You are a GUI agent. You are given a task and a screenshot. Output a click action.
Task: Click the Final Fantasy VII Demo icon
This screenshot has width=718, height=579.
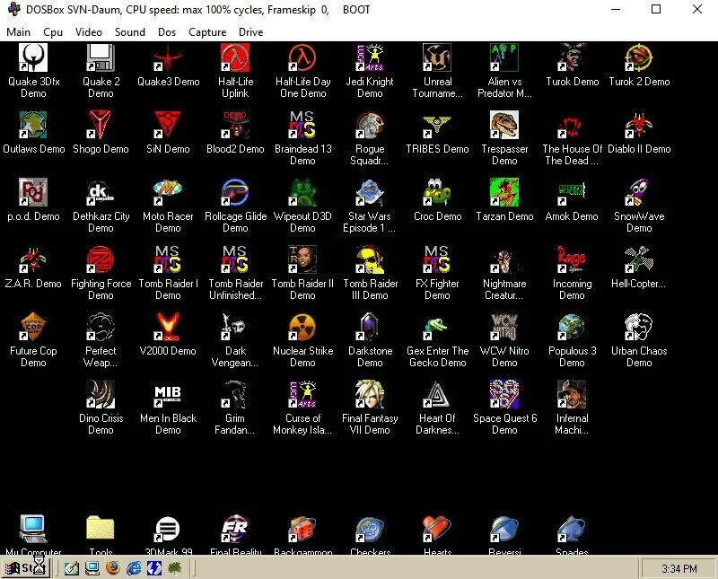click(x=370, y=394)
